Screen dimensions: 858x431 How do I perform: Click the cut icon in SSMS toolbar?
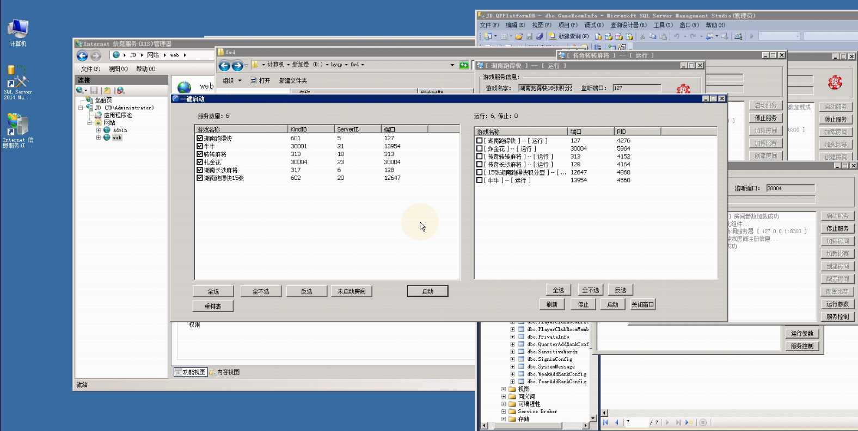tap(642, 36)
